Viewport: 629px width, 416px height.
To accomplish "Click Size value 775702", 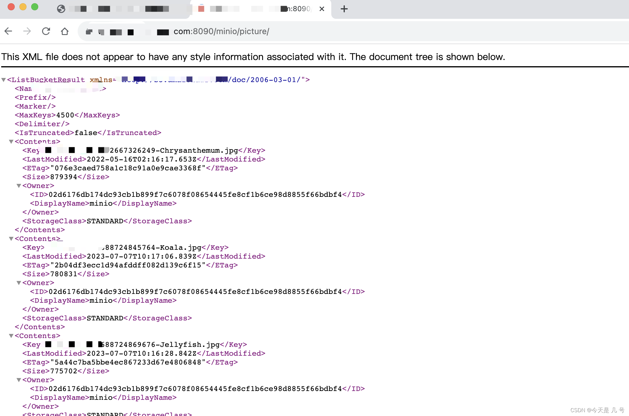I will point(64,371).
